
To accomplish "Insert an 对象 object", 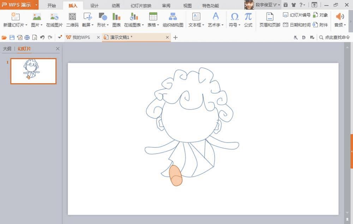I will [x=321, y=15].
